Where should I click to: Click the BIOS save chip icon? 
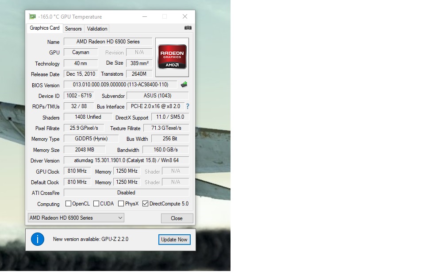[x=184, y=85]
